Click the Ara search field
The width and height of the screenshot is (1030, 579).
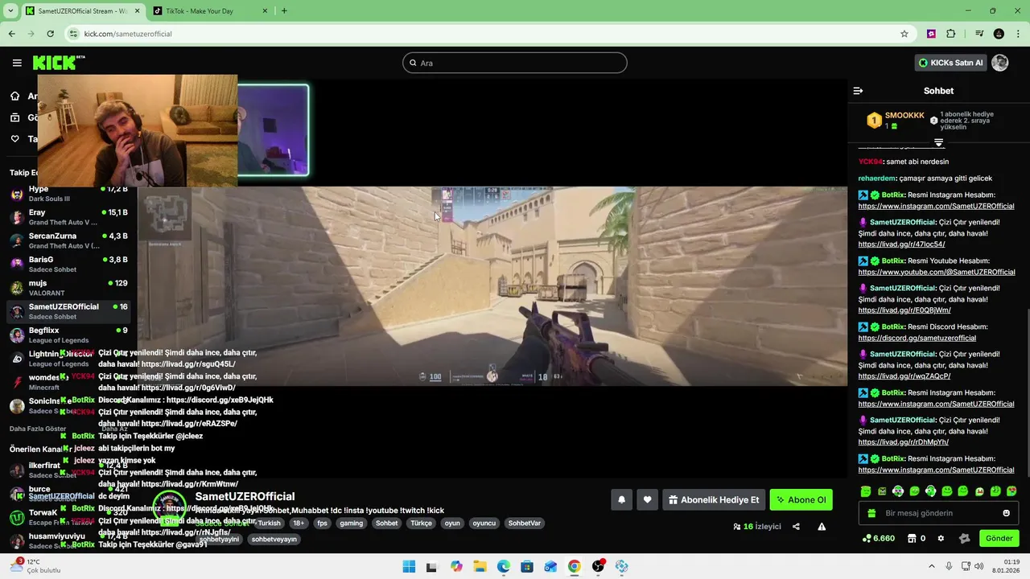pyautogui.click(x=515, y=63)
